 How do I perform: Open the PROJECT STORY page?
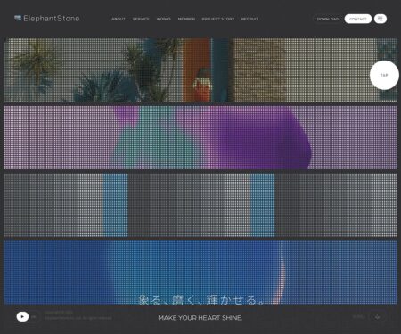[218, 19]
